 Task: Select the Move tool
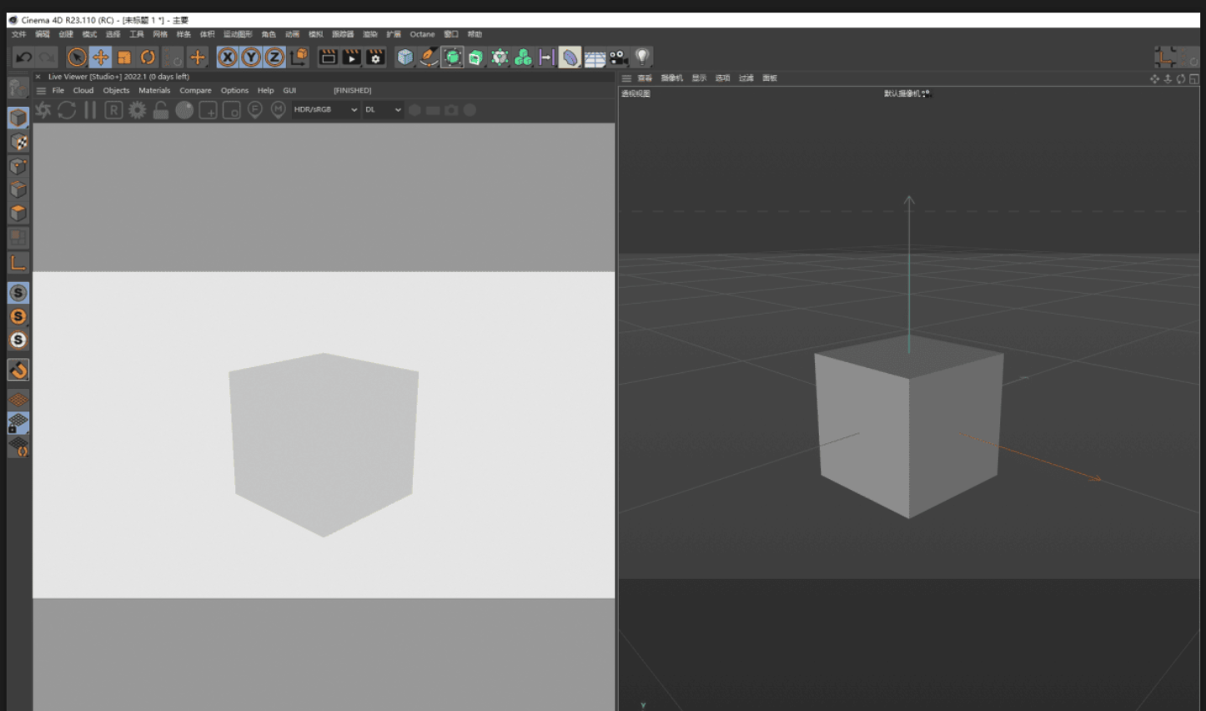[x=100, y=57]
